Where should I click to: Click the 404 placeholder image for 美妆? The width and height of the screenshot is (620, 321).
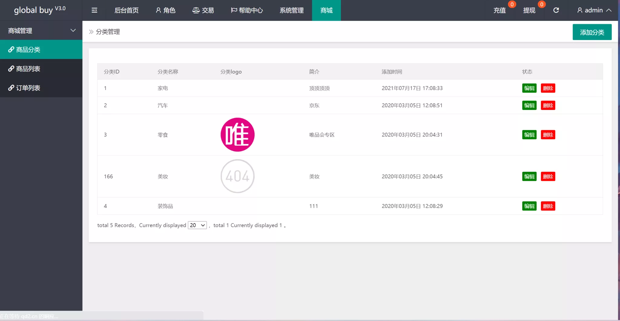237,176
